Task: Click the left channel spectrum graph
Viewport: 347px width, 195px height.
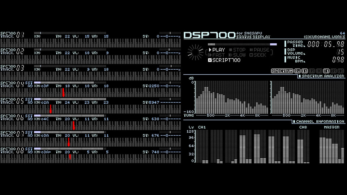Action: tap(232, 97)
